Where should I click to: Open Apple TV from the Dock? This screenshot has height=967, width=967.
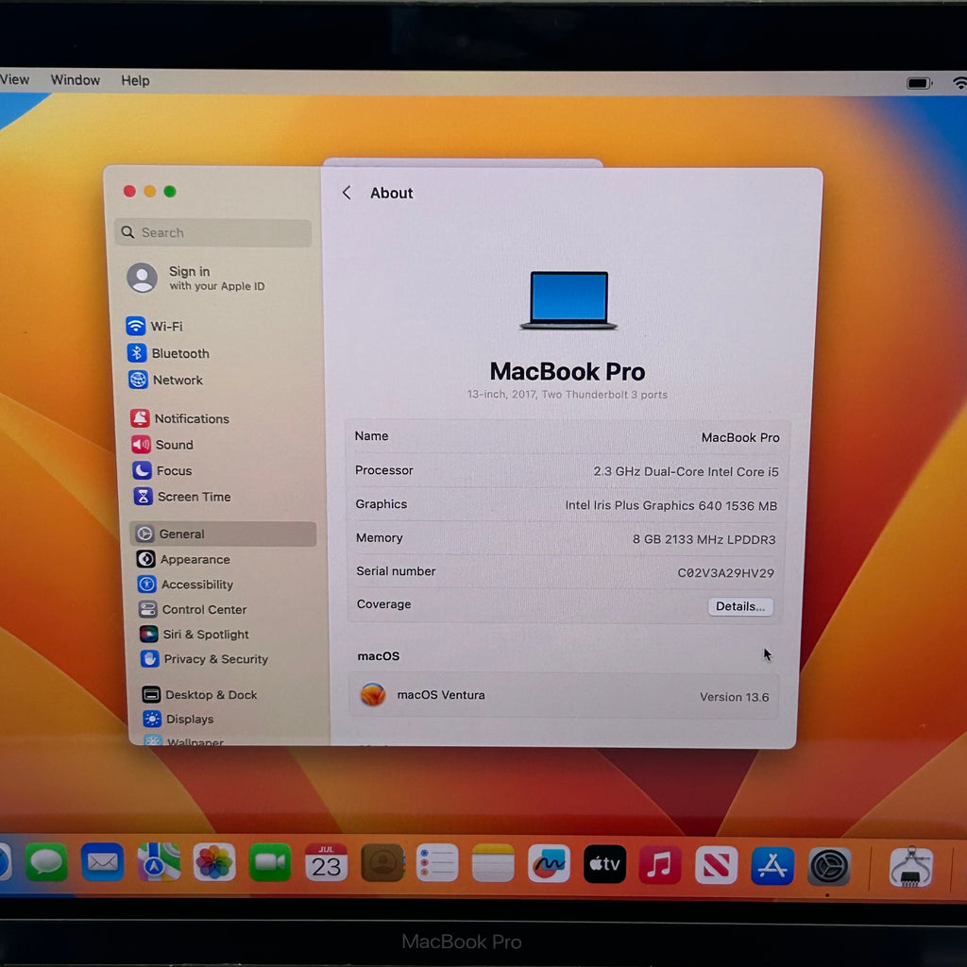(x=604, y=865)
